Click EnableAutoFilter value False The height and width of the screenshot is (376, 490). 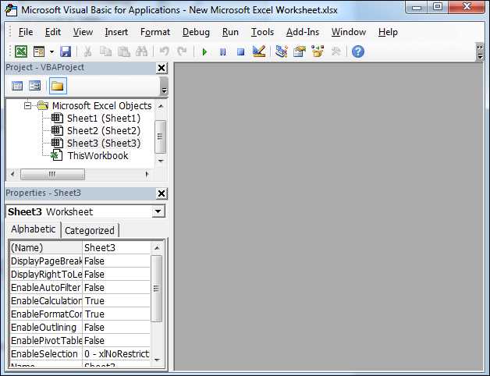click(x=116, y=288)
